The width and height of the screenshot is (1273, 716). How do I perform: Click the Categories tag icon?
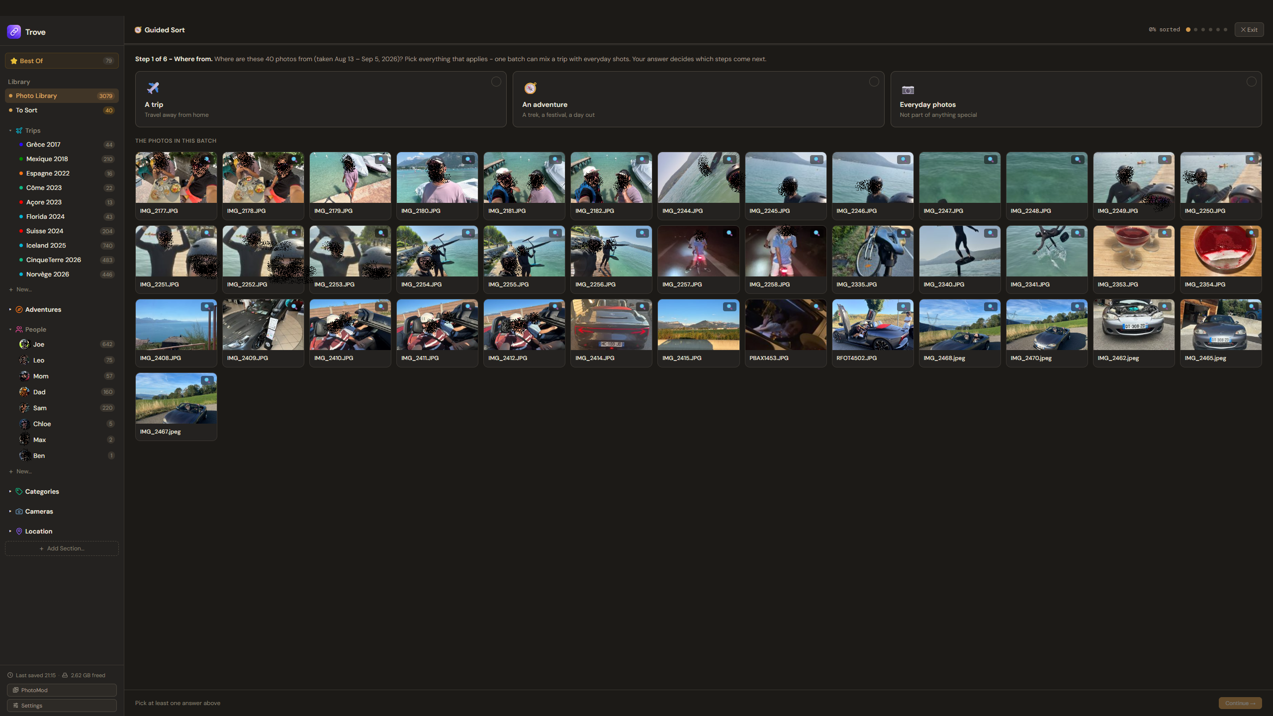19,491
